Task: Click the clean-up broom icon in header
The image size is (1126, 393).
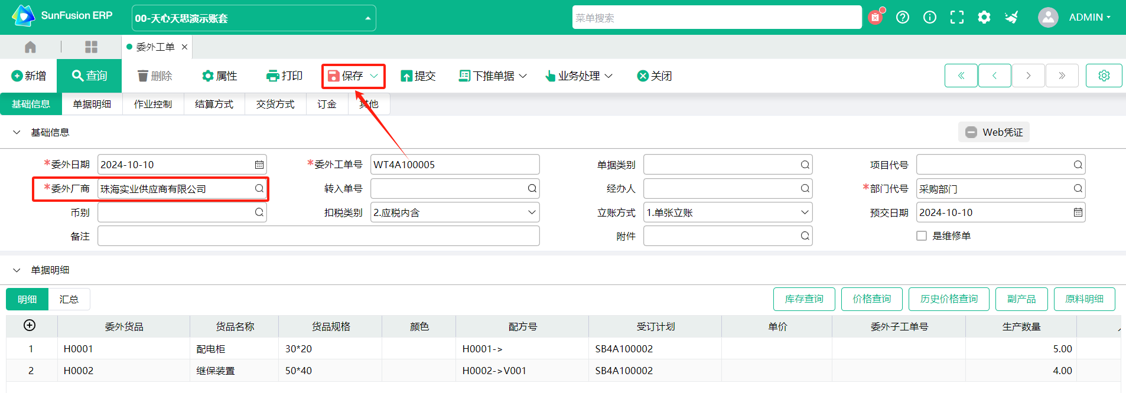Action: point(1011,17)
